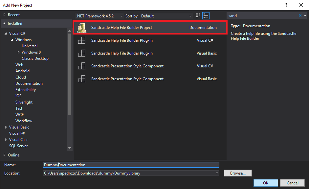Click icon of Sandcastle Help File Builder Plug-In Visual C#

coord(81,40)
